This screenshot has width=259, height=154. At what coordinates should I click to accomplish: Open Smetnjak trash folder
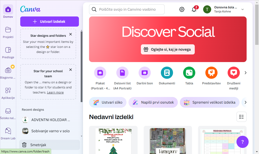[x=50, y=145]
